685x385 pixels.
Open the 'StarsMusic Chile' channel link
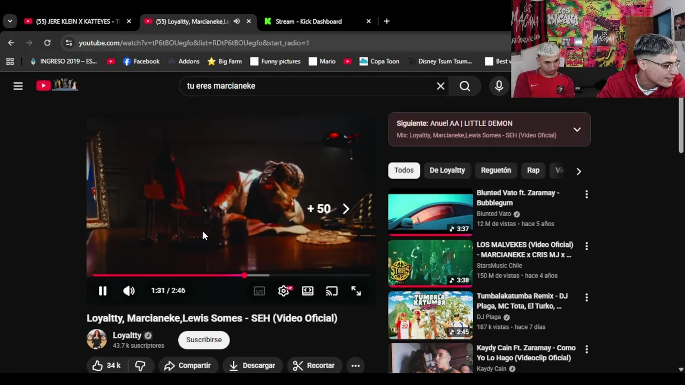point(499,265)
